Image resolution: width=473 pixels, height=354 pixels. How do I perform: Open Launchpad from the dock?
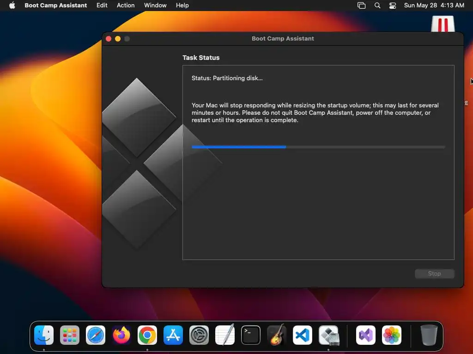coord(70,335)
